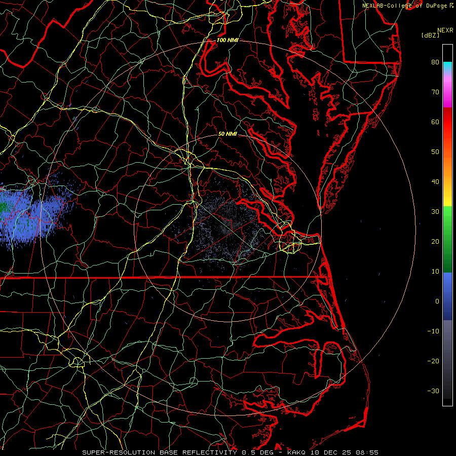The height and width of the screenshot is (456, 456).
Task: Click the -20 value on the dBZ scale
Action: [433, 361]
